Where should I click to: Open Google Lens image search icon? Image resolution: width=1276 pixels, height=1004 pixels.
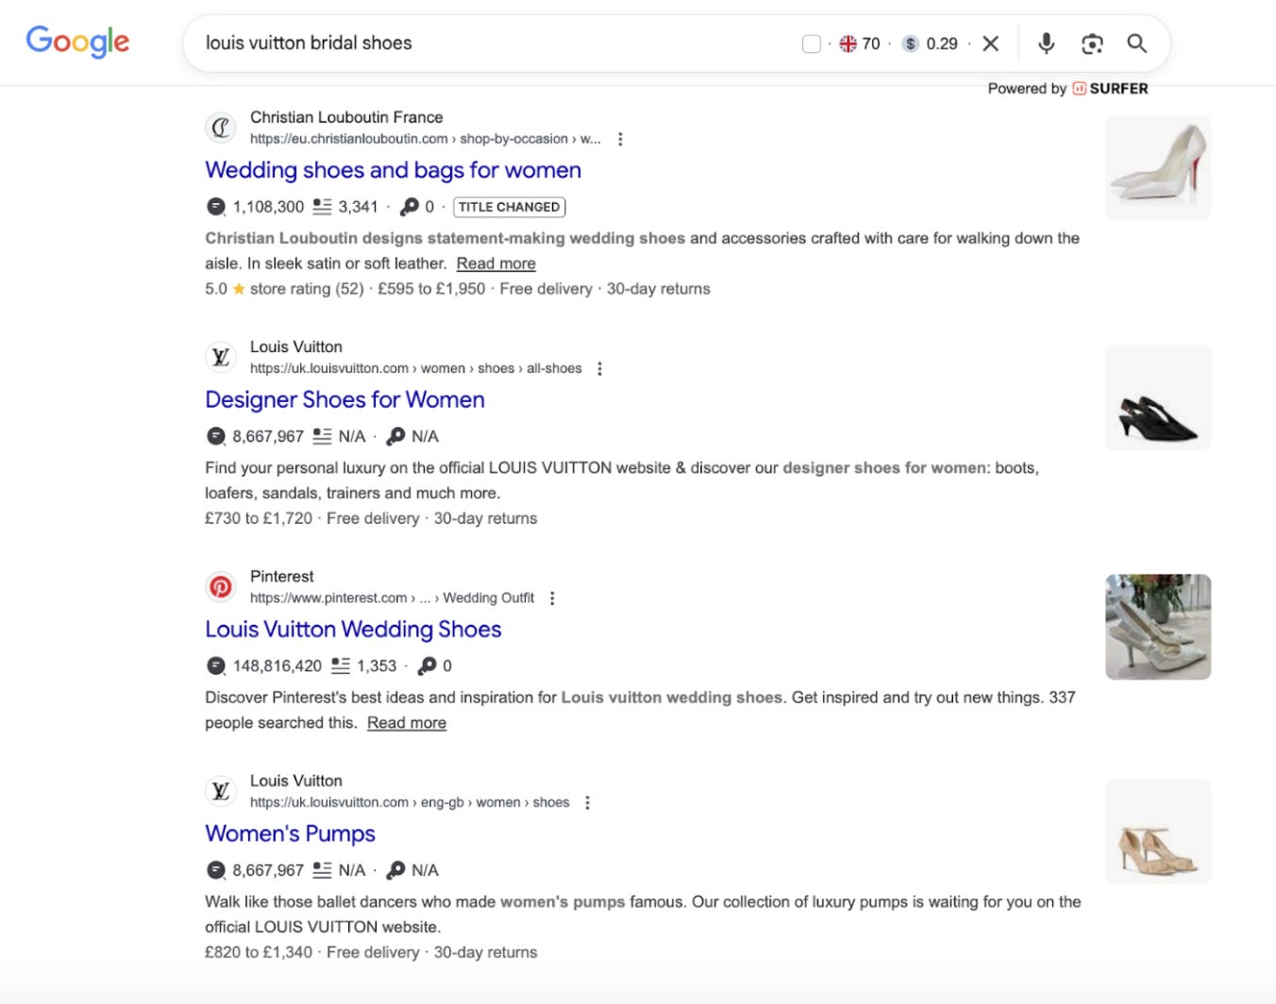pyautogui.click(x=1092, y=43)
